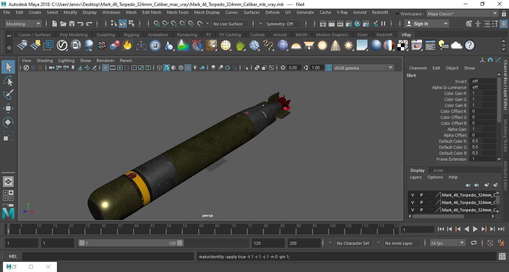Image resolution: width=509 pixels, height=272 pixels.
Task: Click the V-Ray dome light shelf icon
Action: point(296,46)
